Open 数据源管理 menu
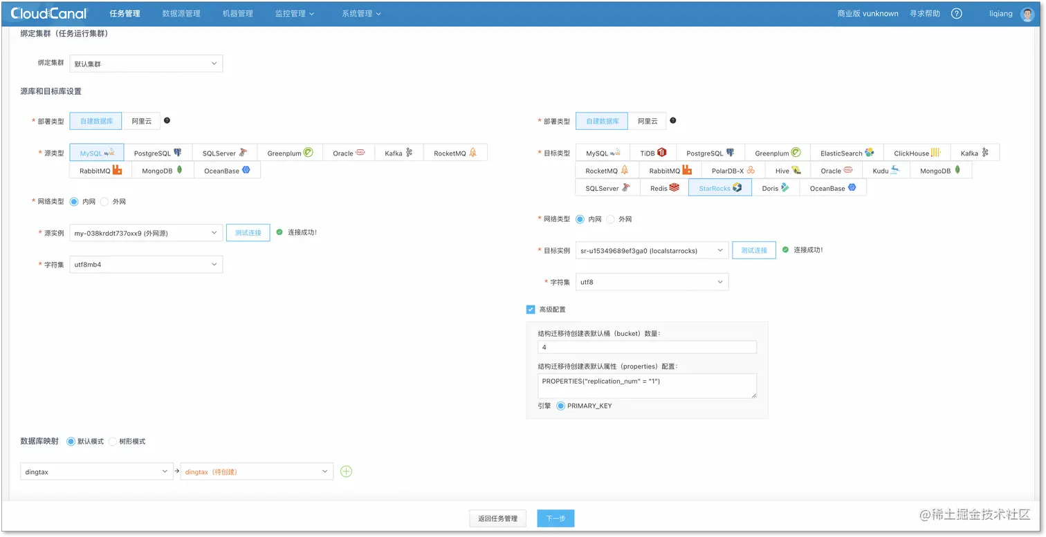The height and width of the screenshot is (537, 1046). pyautogui.click(x=181, y=13)
